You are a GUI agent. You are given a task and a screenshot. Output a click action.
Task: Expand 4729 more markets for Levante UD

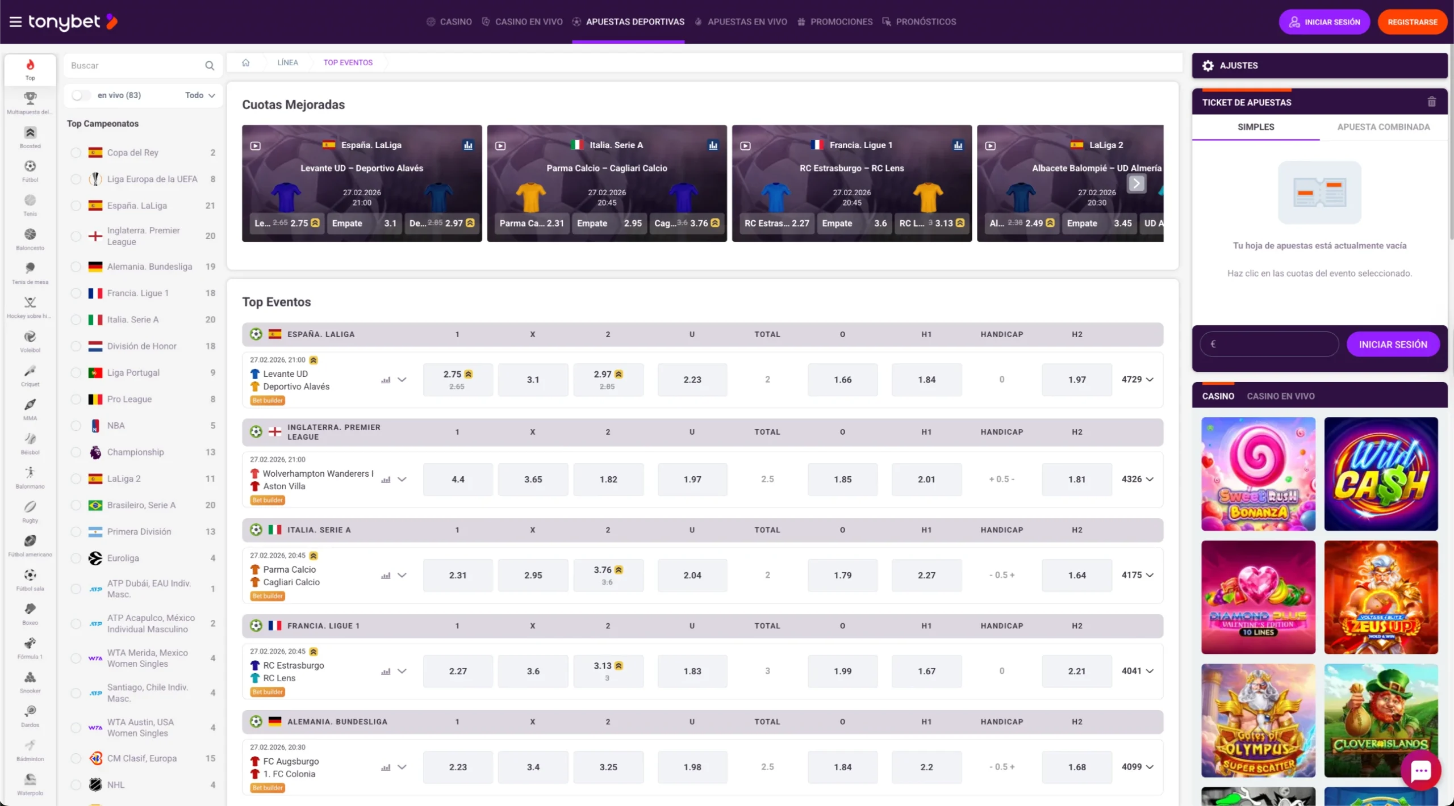pyautogui.click(x=1137, y=380)
